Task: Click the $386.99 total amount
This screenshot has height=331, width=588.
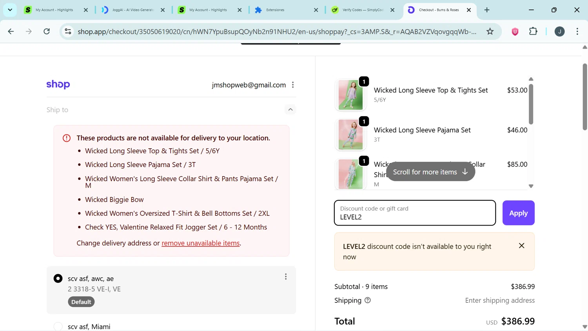Action: coord(518,321)
